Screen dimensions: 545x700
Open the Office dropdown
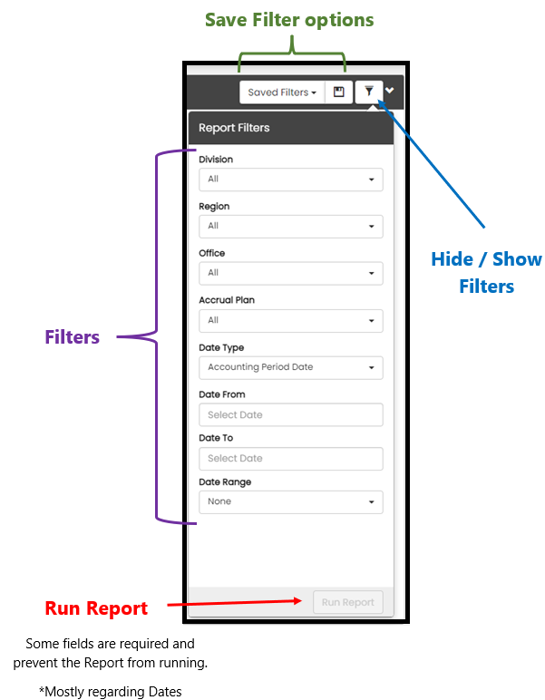click(291, 273)
